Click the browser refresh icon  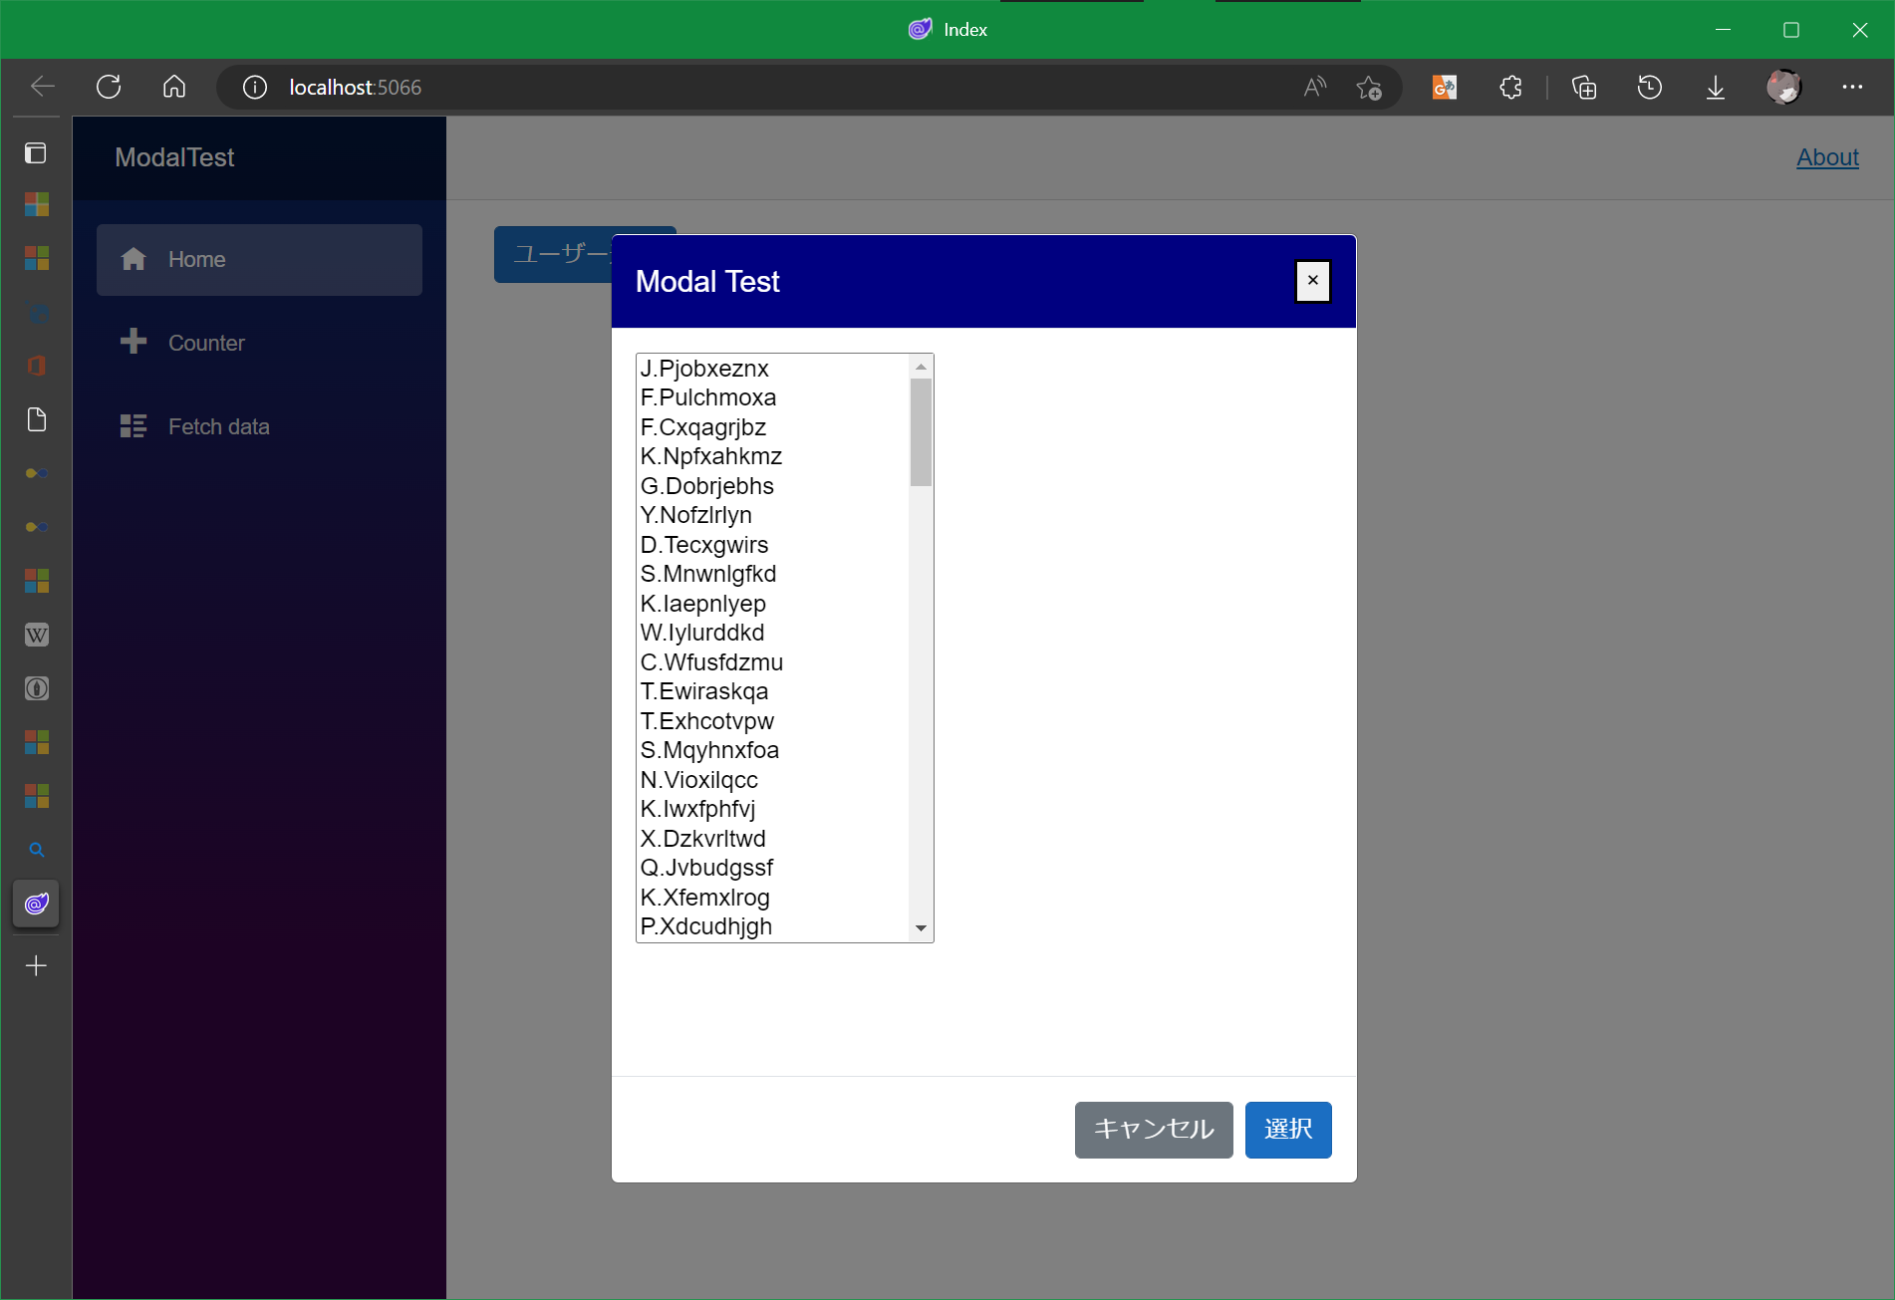(109, 87)
